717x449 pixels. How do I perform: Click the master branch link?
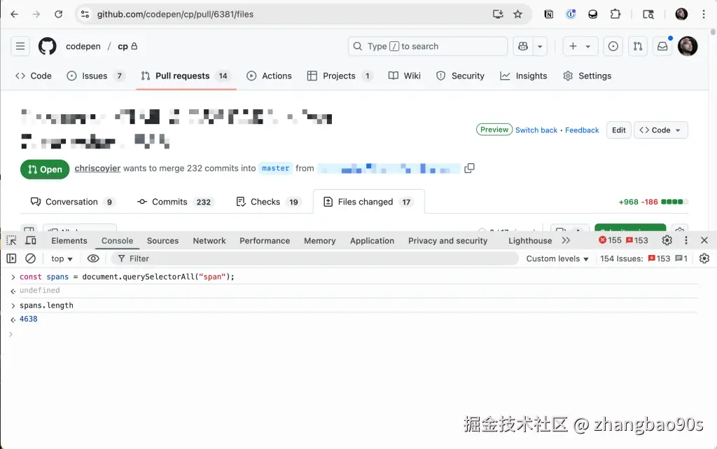tap(275, 168)
